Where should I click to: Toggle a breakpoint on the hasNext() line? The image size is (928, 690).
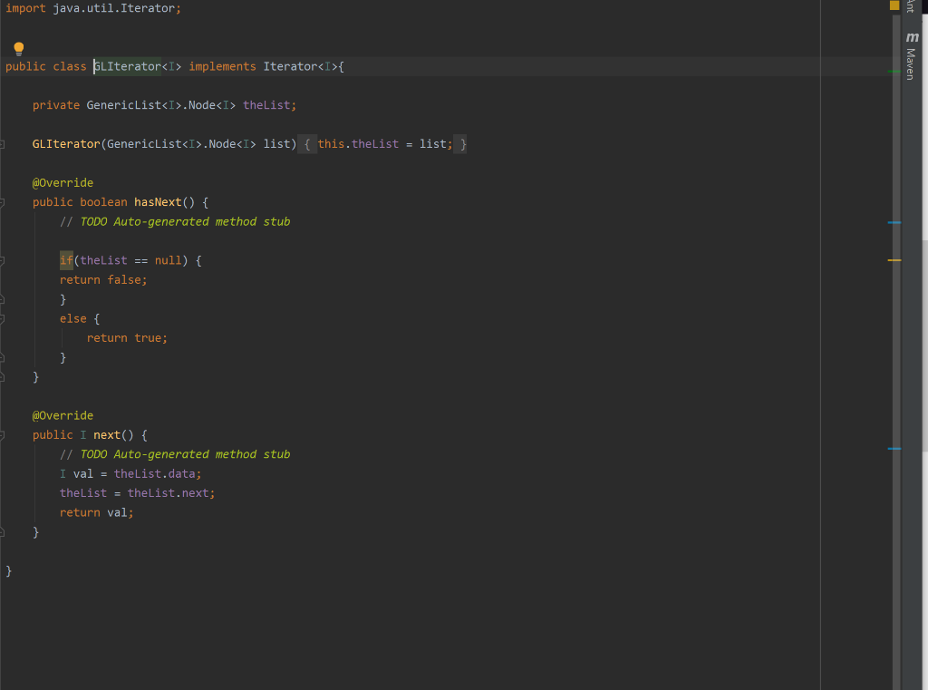coord(5,201)
